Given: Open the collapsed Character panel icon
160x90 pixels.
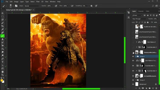Looking at the screenshot, I should pyautogui.click(x=128, y=17).
